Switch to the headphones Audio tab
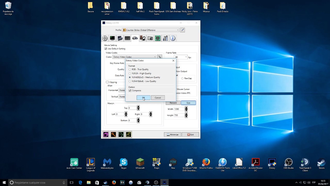 [143, 38]
